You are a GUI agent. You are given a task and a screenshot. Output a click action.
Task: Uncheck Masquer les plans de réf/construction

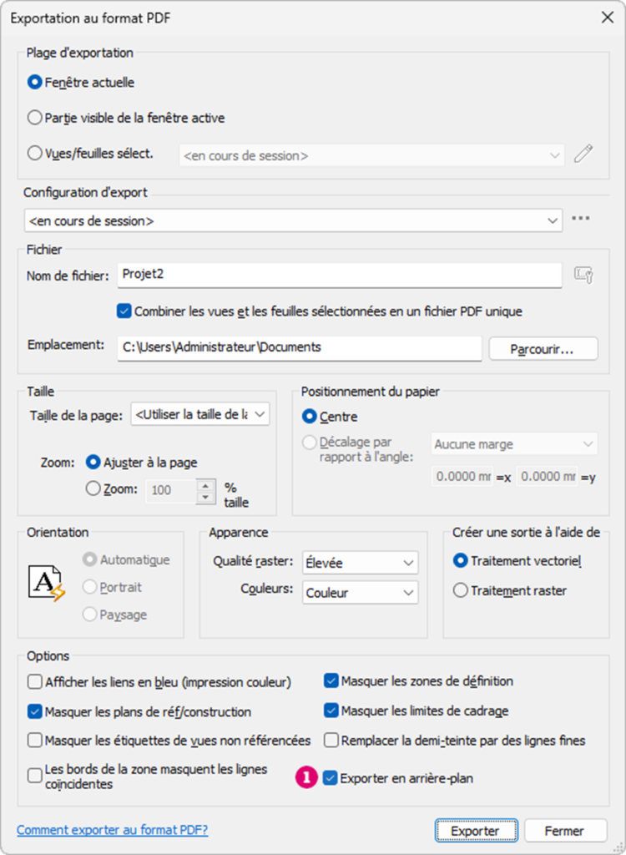(x=34, y=711)
